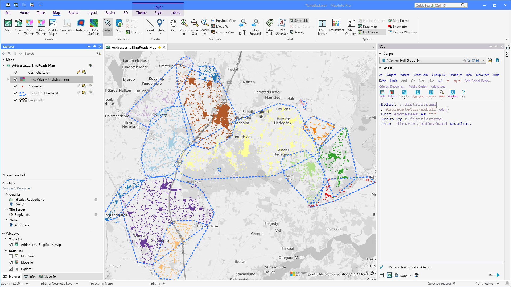
Task: Collapse the Tables section in Explorer
Action: coord(3,183)
